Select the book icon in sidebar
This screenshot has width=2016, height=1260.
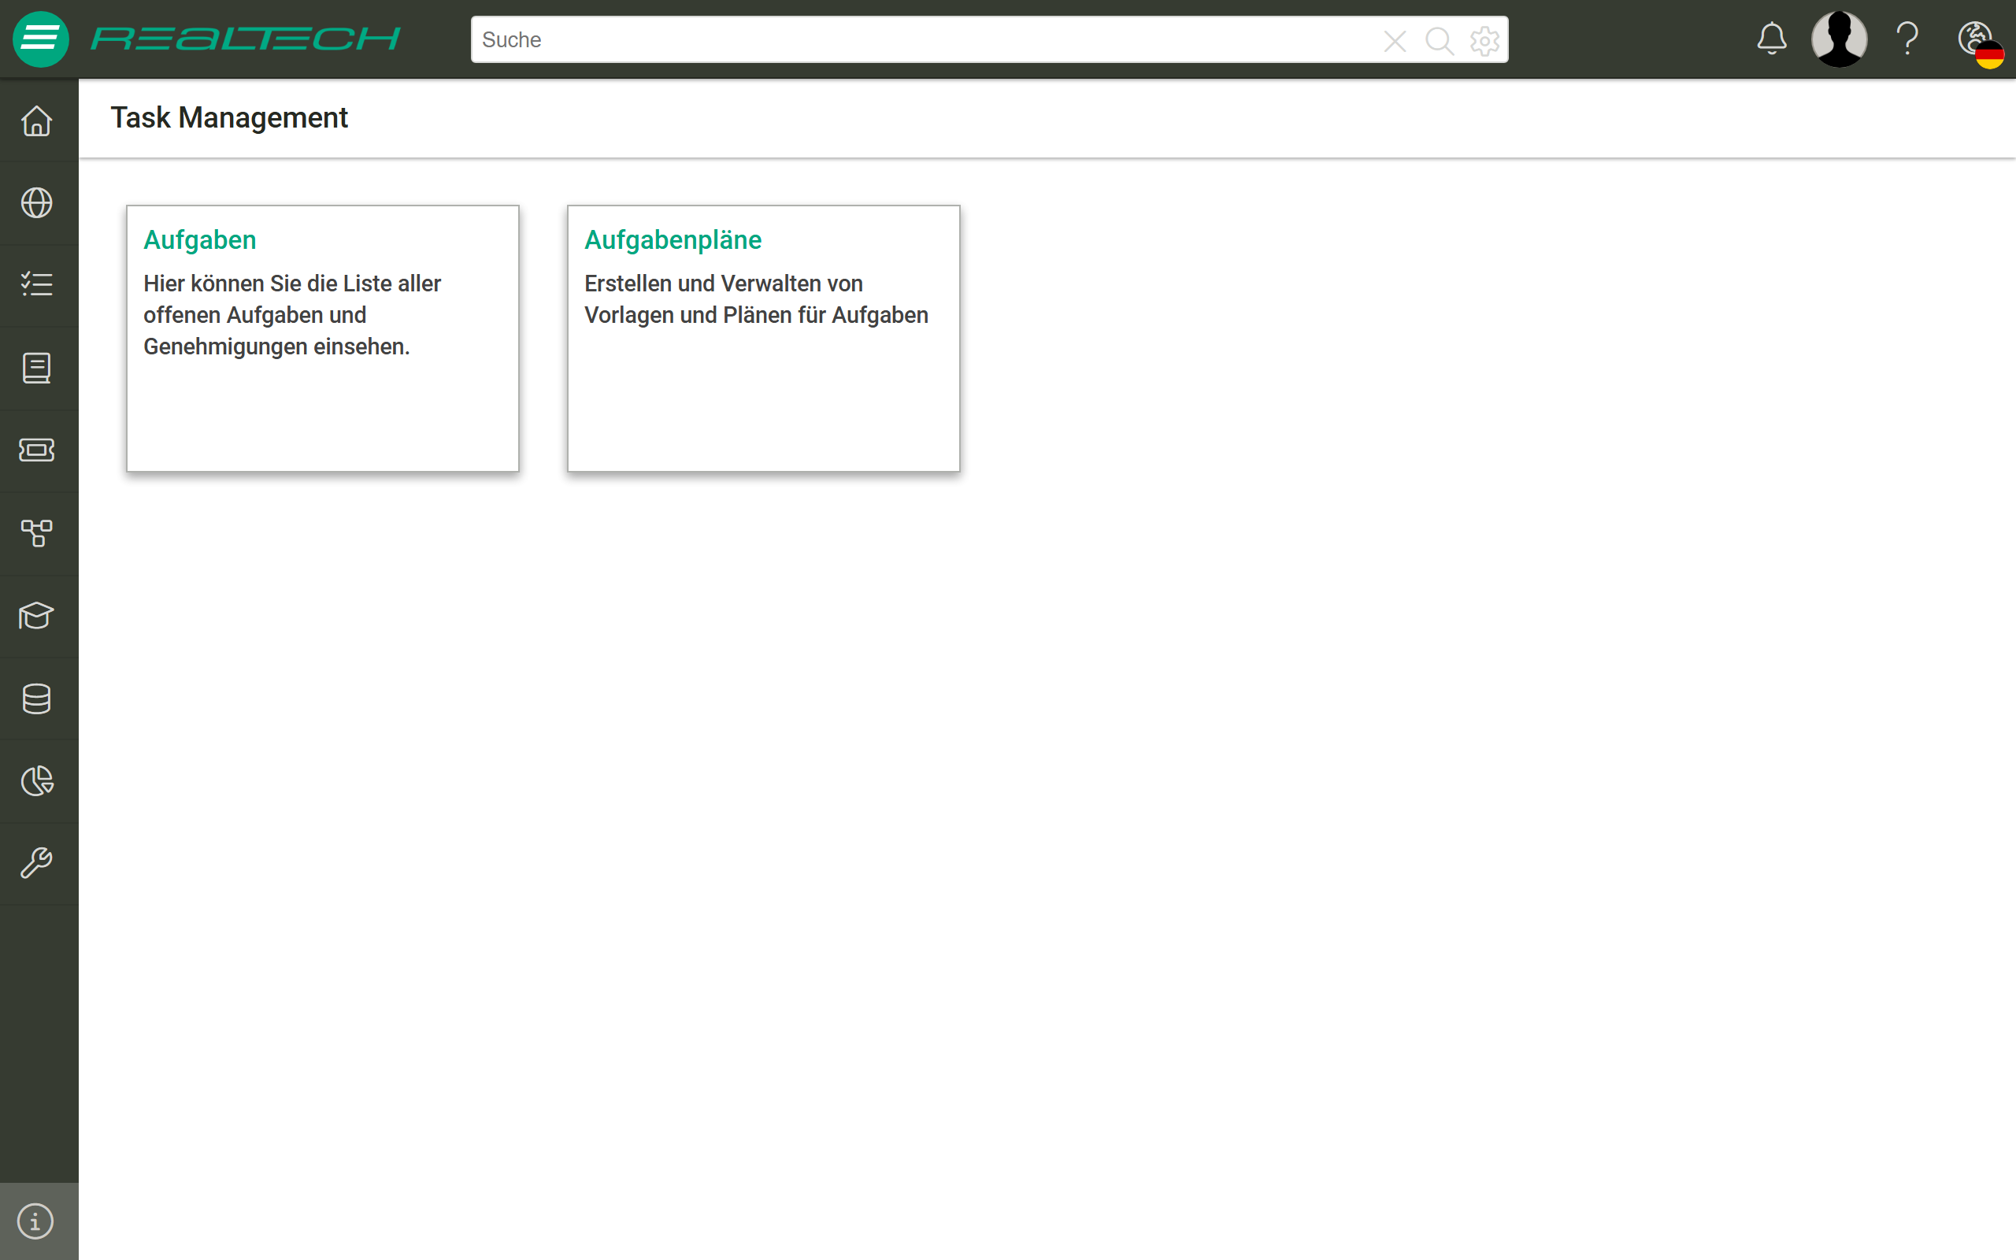[x=37, y=368]
